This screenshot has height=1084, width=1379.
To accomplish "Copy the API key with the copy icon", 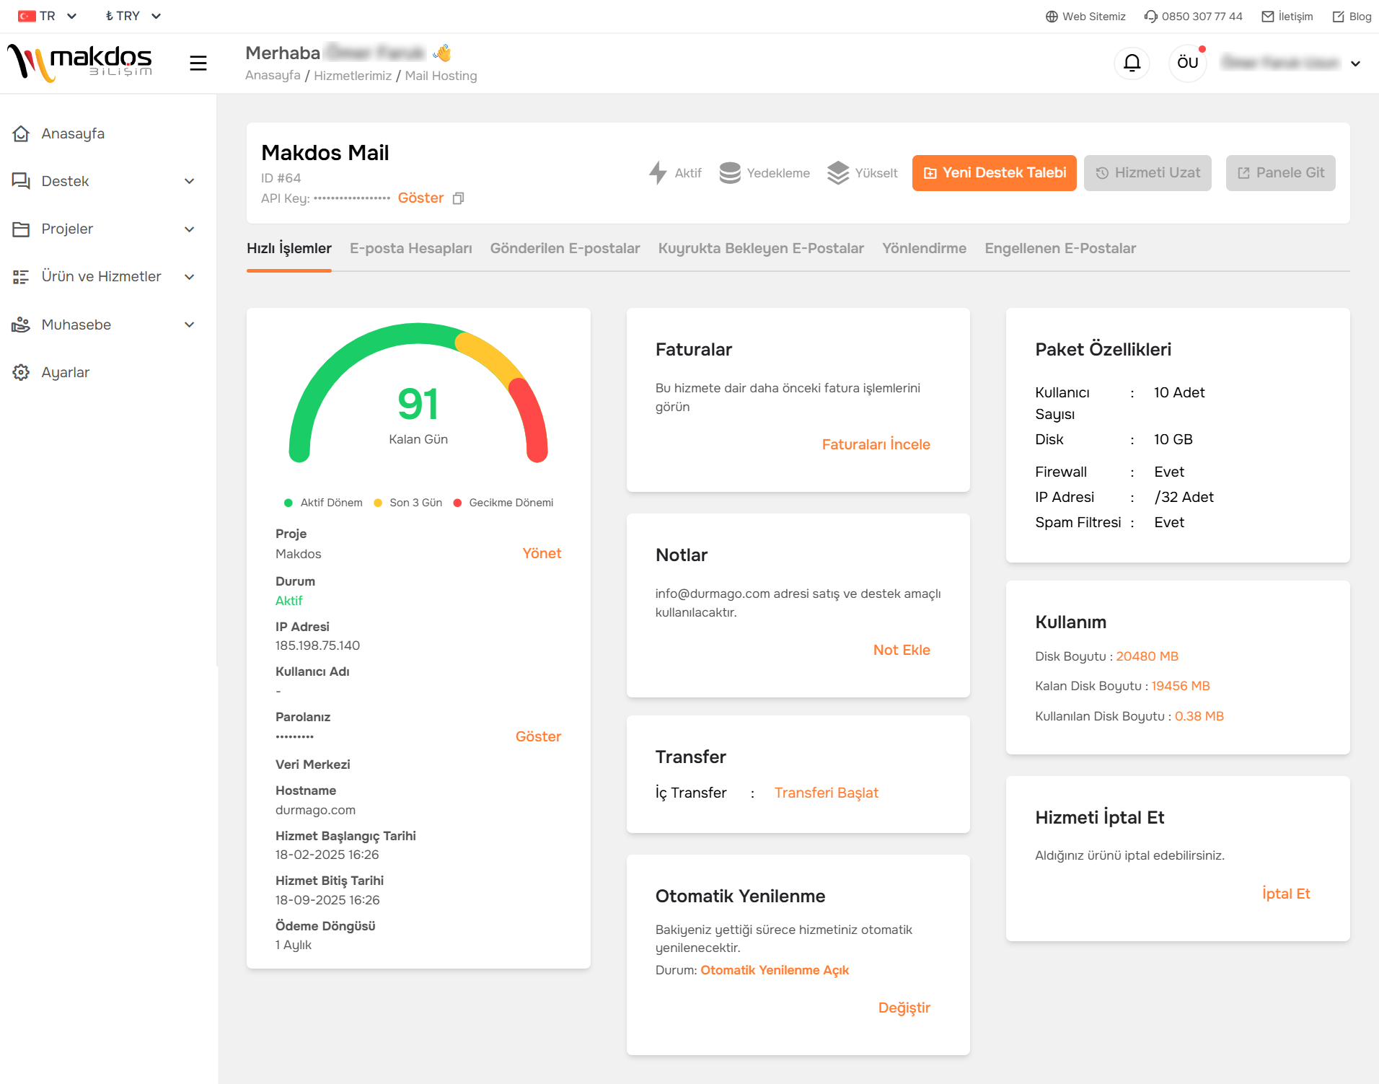I will point(458,198).
